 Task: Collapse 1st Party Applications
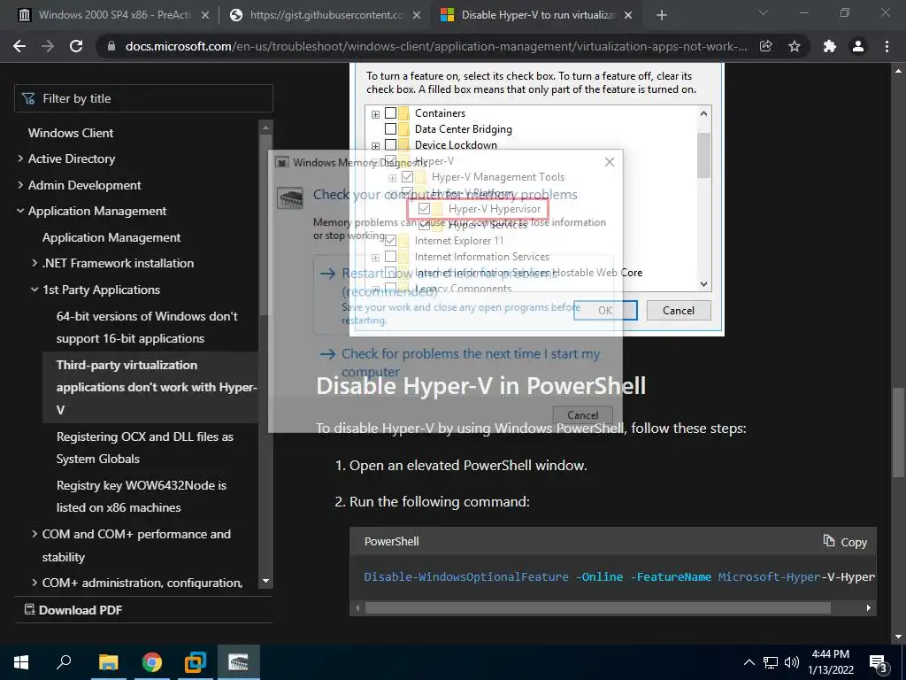click(x=35, y=290)
